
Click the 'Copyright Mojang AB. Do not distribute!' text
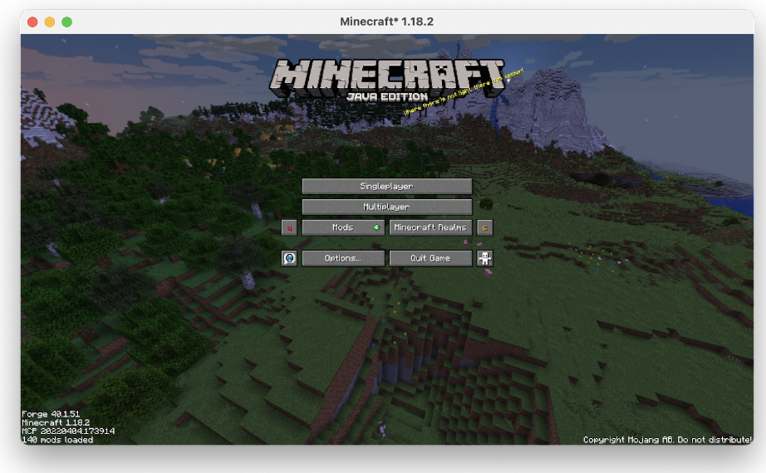(667, 440)
